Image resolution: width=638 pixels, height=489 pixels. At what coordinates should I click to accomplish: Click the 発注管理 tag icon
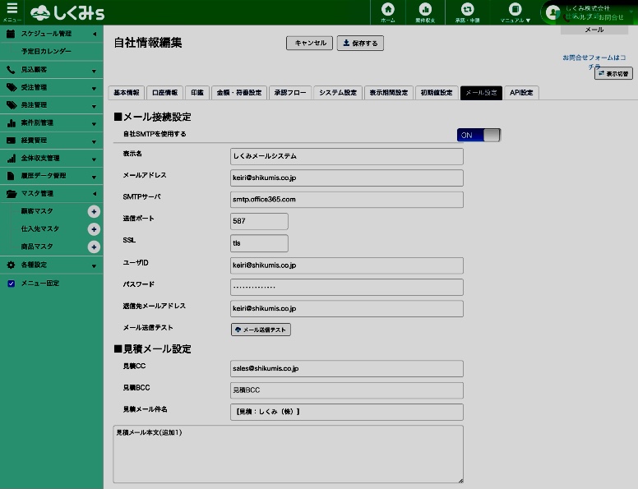11,105
